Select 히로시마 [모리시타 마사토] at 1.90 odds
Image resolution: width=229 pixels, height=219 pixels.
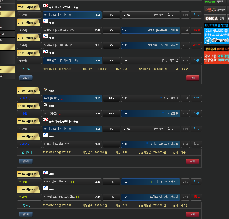[x=150, y=45]
